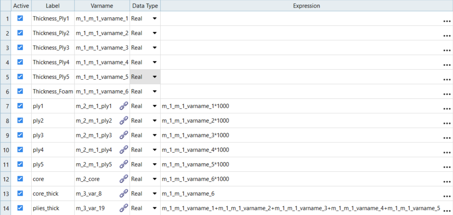Click the link icon next to m_2_m_1_ply3
This screenshot has width=453, height=215.
[x=123, y=135]
